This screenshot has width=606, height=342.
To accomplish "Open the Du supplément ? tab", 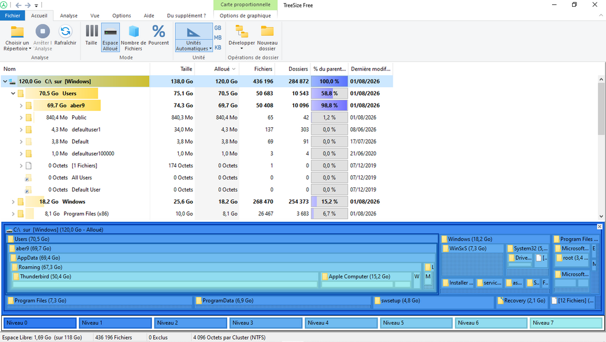I will [186, 16].
